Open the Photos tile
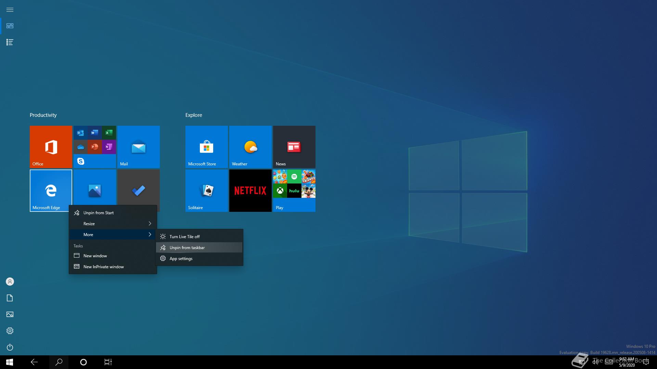This screenshot has width=657, height=369. click(94, 187)
